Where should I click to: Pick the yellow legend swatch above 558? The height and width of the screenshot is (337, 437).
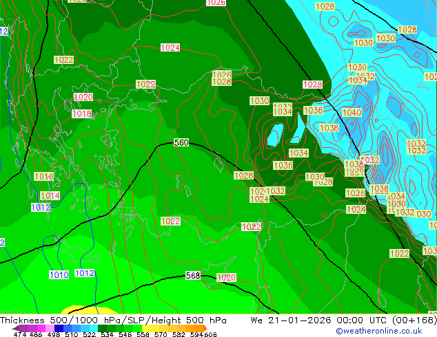(x=146, y=328)
